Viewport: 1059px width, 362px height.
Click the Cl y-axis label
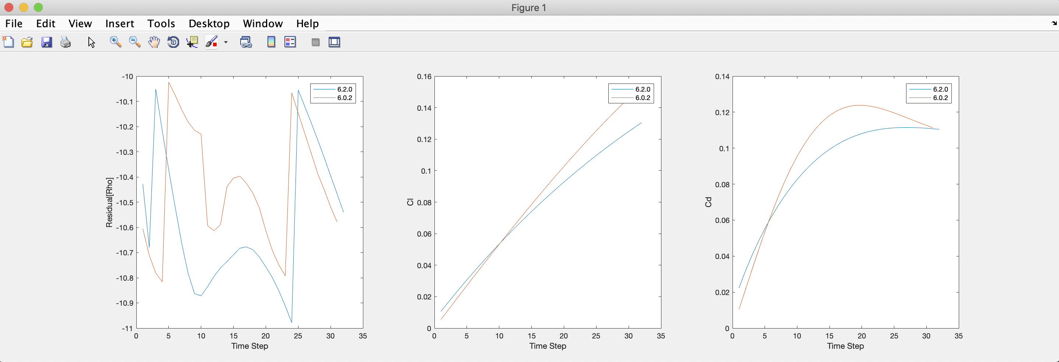[x=410, y=202]
